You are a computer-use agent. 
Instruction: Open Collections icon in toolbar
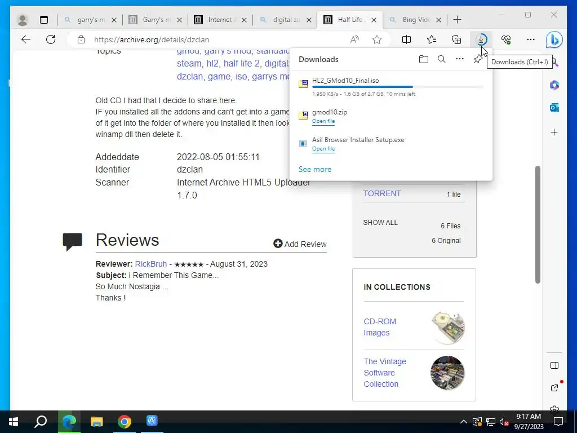[x=456, y=39]
